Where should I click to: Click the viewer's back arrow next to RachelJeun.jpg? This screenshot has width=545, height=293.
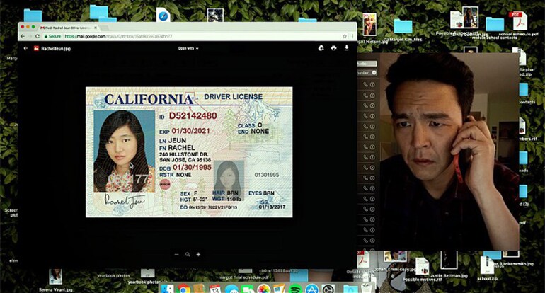(x=25, y=48)
